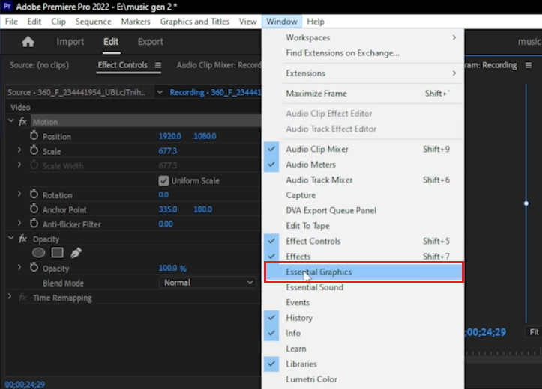This screenshot has height=389, width=542.
Task: Toggle the Opacity fx effect
Action: [22, 239]
